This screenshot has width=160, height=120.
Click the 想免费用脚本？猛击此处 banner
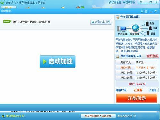(98, 116)
